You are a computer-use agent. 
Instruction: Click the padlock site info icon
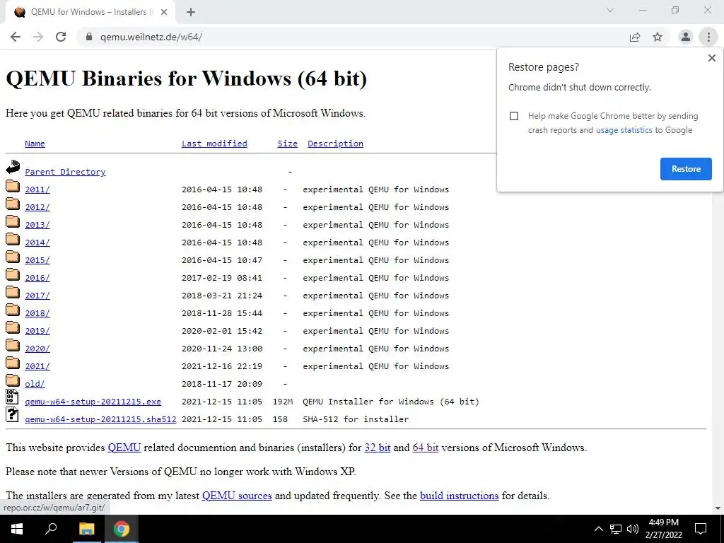89,37
